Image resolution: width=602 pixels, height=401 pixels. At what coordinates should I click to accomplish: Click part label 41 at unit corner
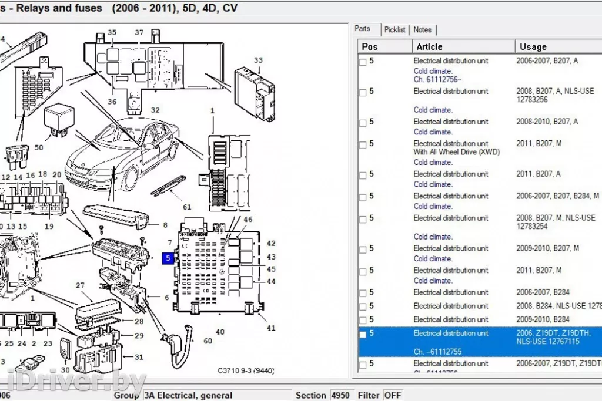pyautogui.click(x=271, y=328)
